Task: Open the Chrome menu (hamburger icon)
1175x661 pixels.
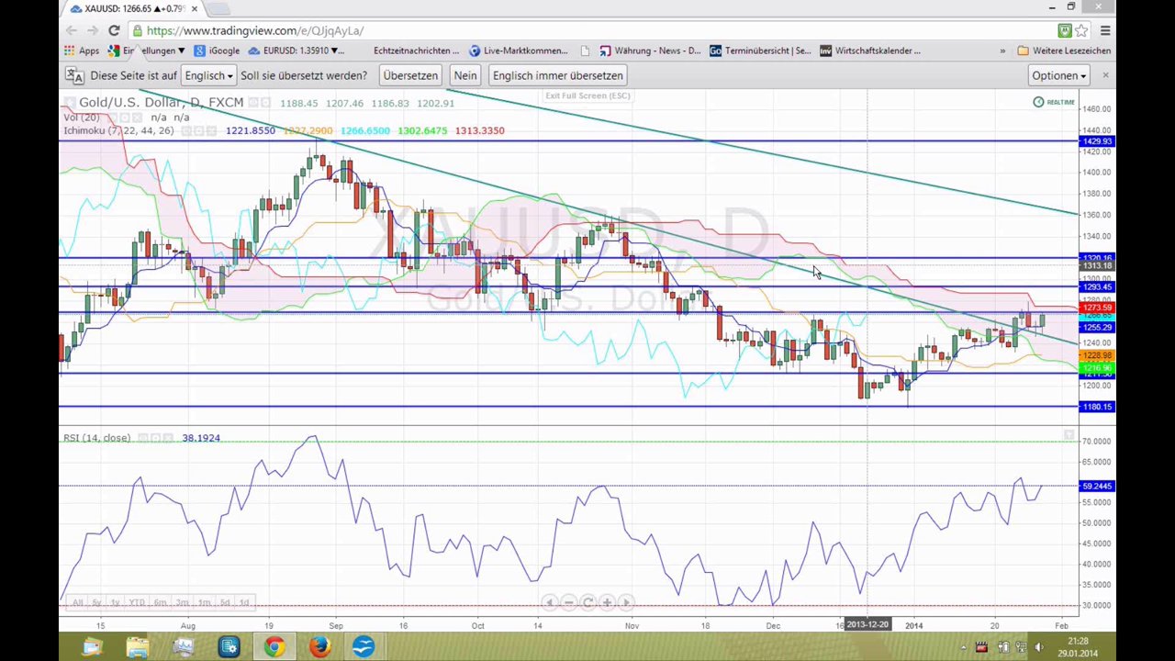Action: [x=1104, y=30]
